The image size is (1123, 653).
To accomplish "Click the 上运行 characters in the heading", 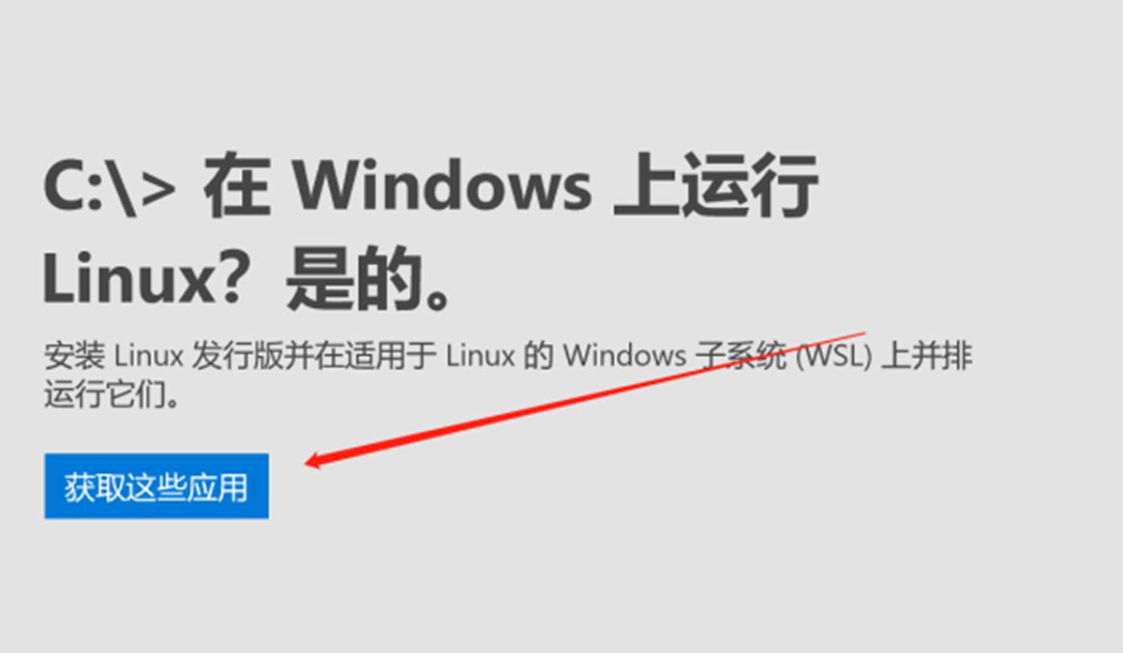I will click(716, 186).
